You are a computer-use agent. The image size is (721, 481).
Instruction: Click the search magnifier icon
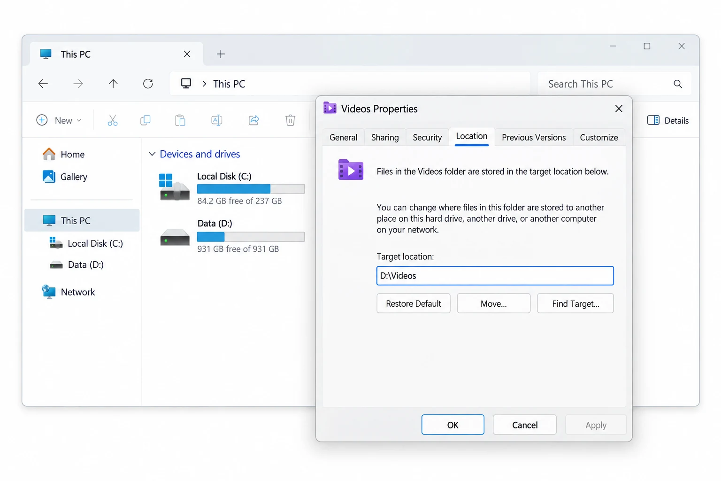click(678, 84)
